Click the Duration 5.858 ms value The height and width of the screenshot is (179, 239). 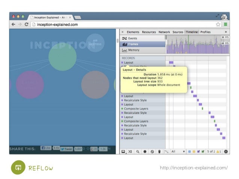coord(170,74)
